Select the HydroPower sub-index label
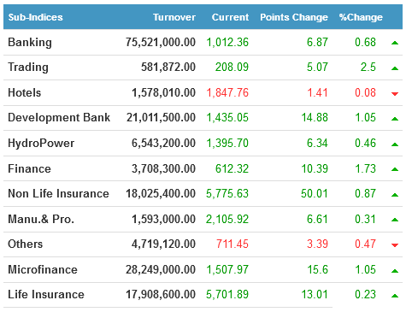 click(x=41, y=144)
